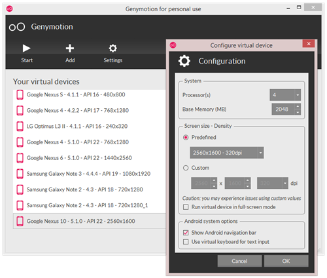
Task: Enable Use virtual keyboard for text input
Action: pos(186,242)
